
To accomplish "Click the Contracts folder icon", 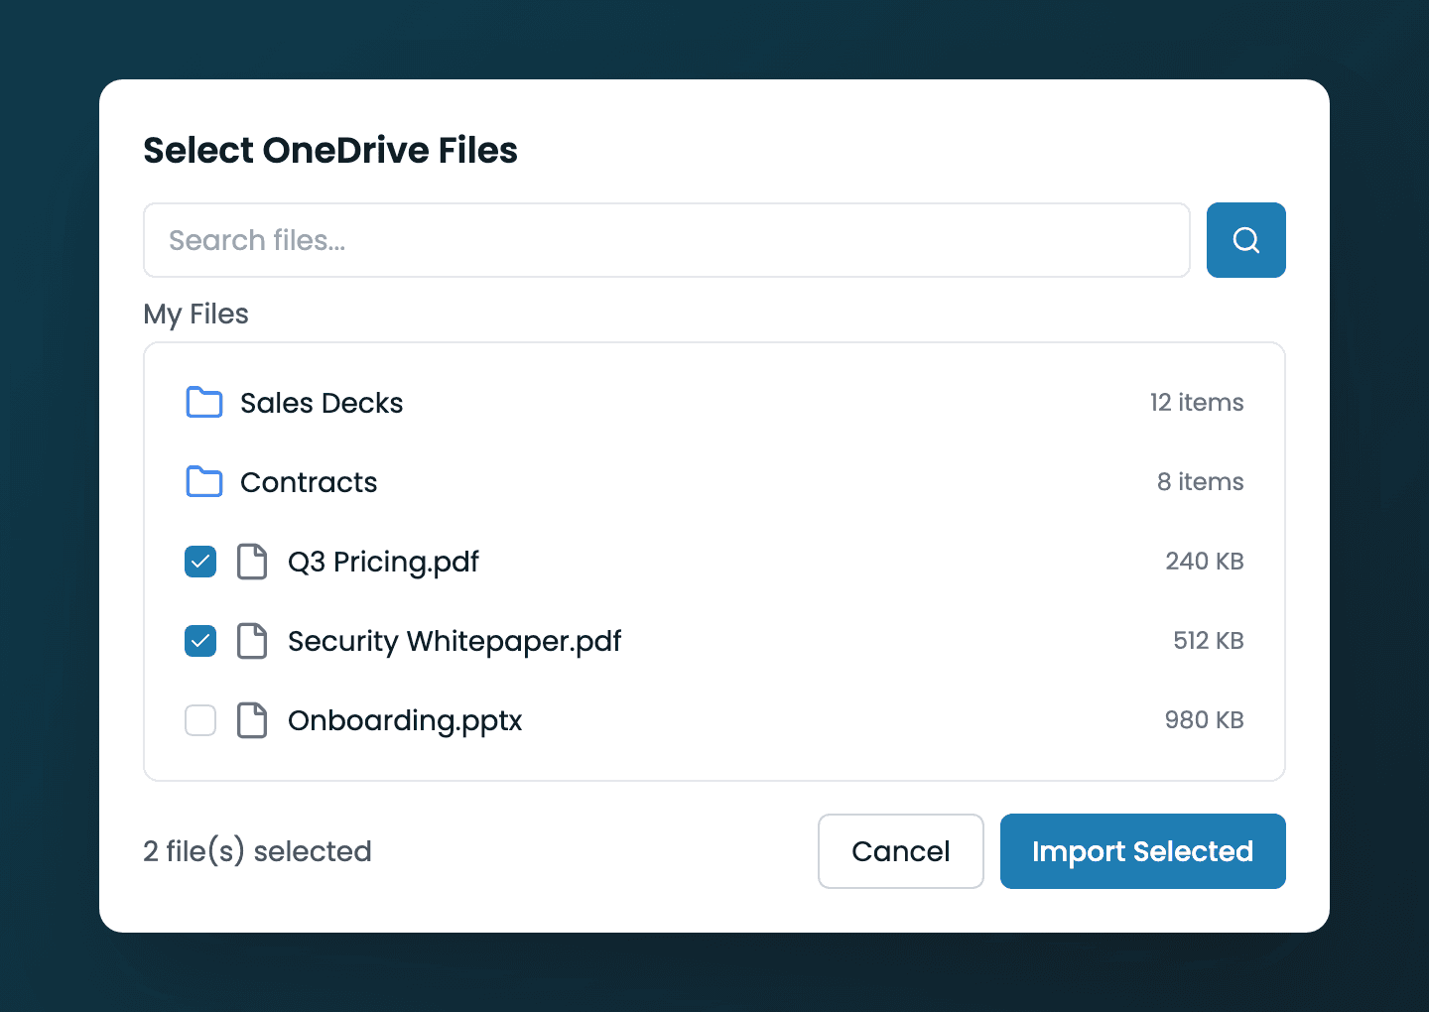I will 204,482.
